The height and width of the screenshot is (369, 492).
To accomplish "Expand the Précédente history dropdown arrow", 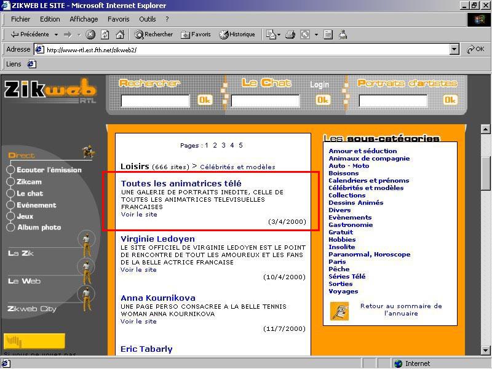I will click(x=56, y=34).
